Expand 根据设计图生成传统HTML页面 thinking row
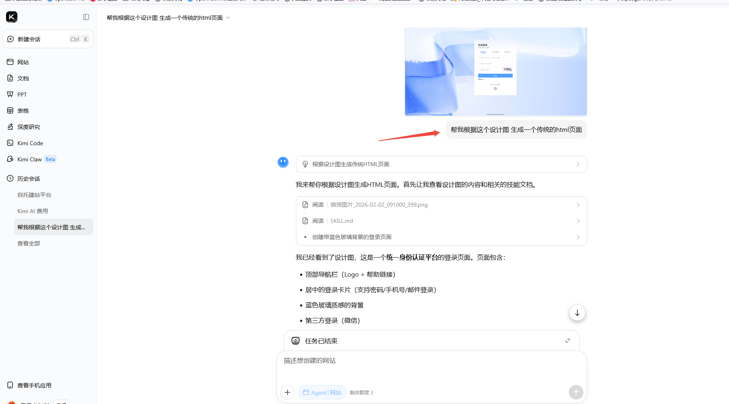Screen dimensions: 729x404 441,164
